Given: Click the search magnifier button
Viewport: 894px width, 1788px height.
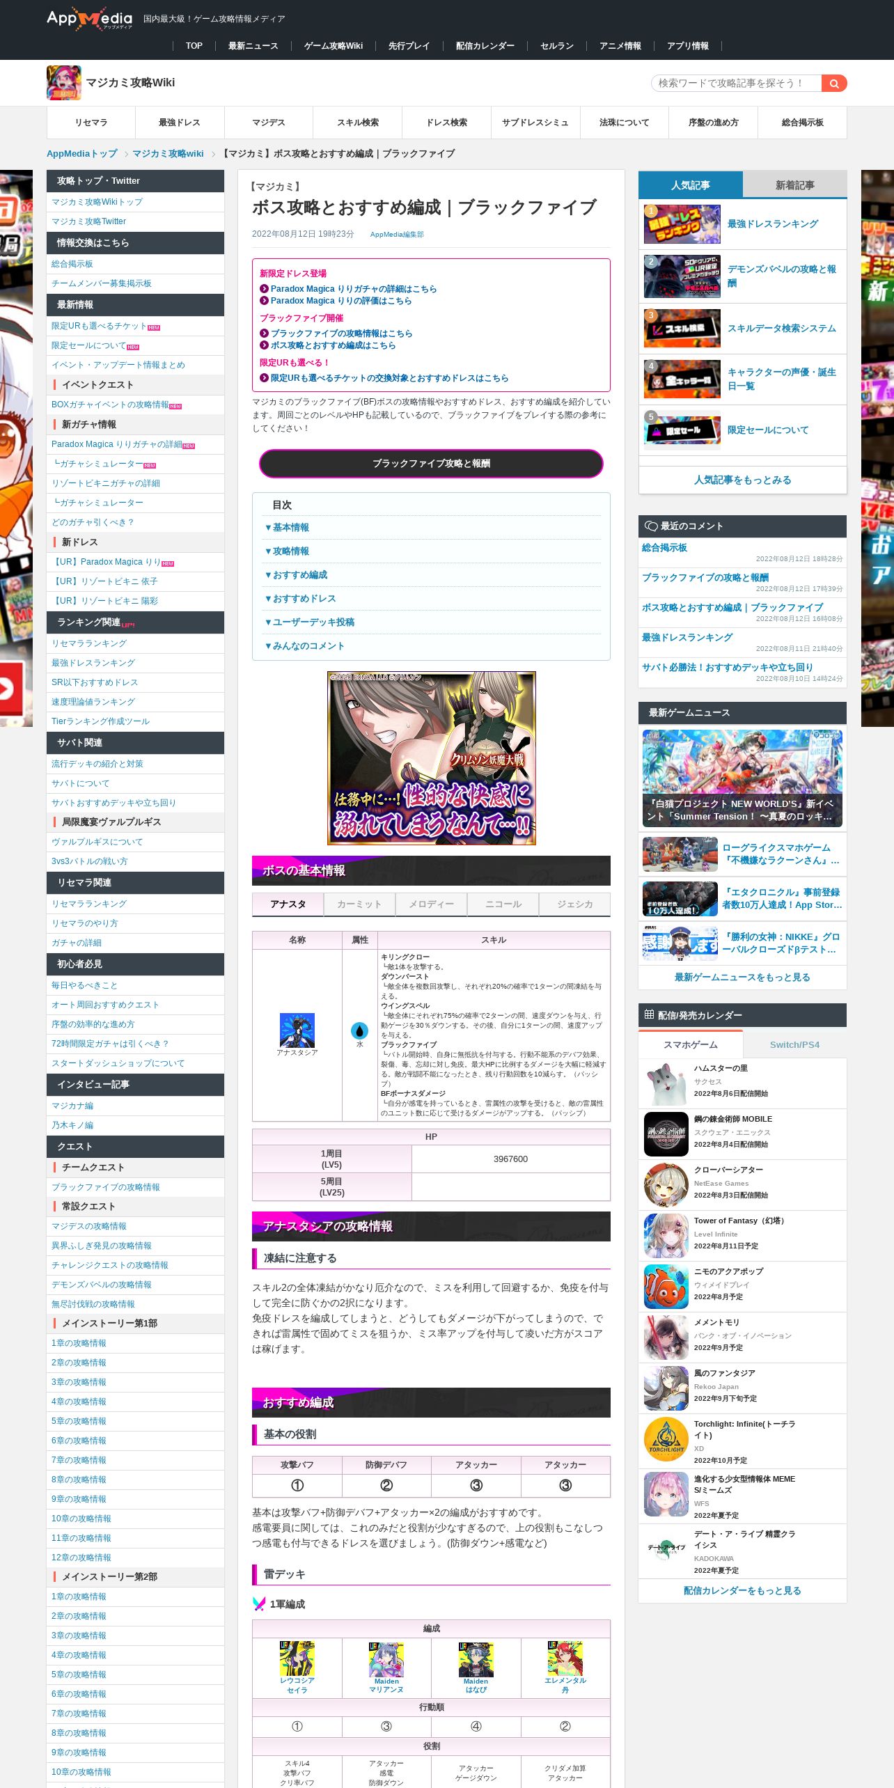Looking at the screenshot, I should [x=833, y=84].
